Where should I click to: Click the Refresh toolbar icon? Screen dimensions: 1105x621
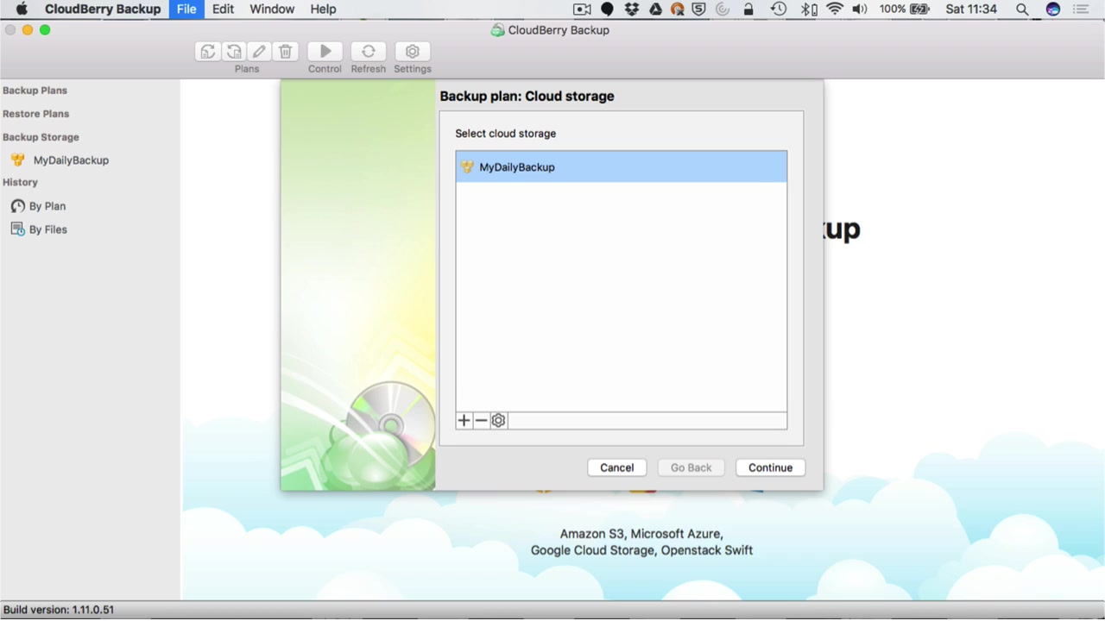click(x=369, y=52)
